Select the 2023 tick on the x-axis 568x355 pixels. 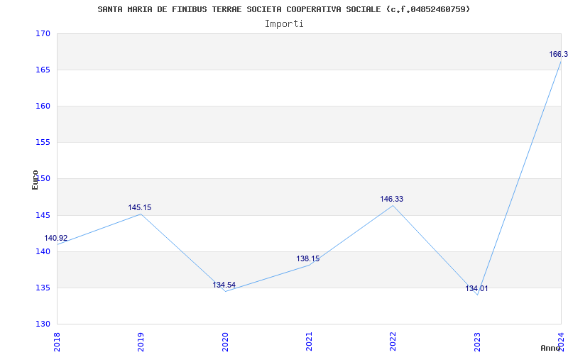[x=477, y=341]
